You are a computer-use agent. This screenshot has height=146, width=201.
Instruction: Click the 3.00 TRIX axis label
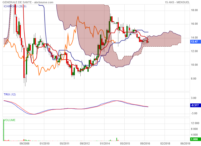click(193, 98)
